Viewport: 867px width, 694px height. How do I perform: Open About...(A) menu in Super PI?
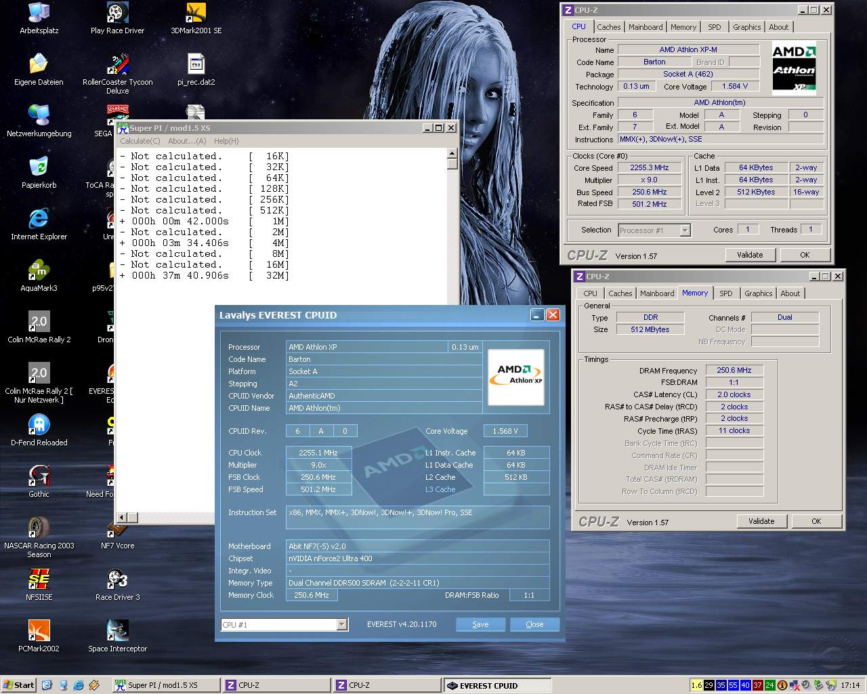point(187,141)
